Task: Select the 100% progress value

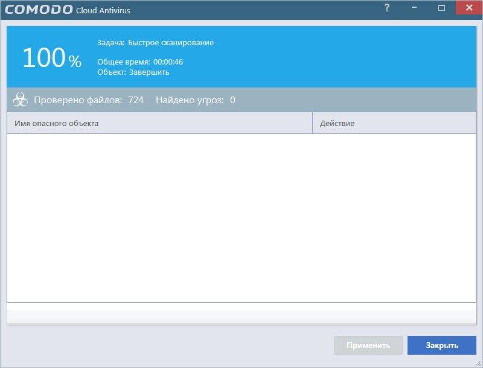Action: 52,57
